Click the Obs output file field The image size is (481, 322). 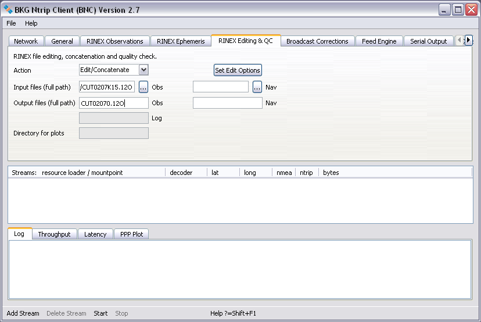click(x=113, y=103)
